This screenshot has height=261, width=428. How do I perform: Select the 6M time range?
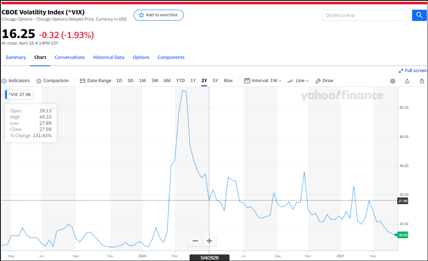[x=167, y=81]
